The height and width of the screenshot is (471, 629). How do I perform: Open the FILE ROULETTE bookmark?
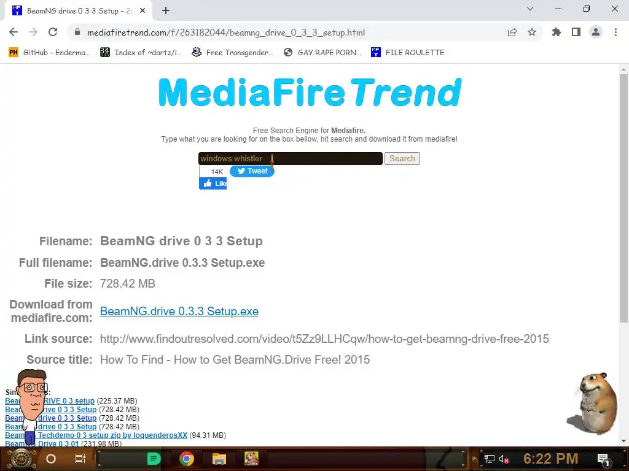pos(408,53)
